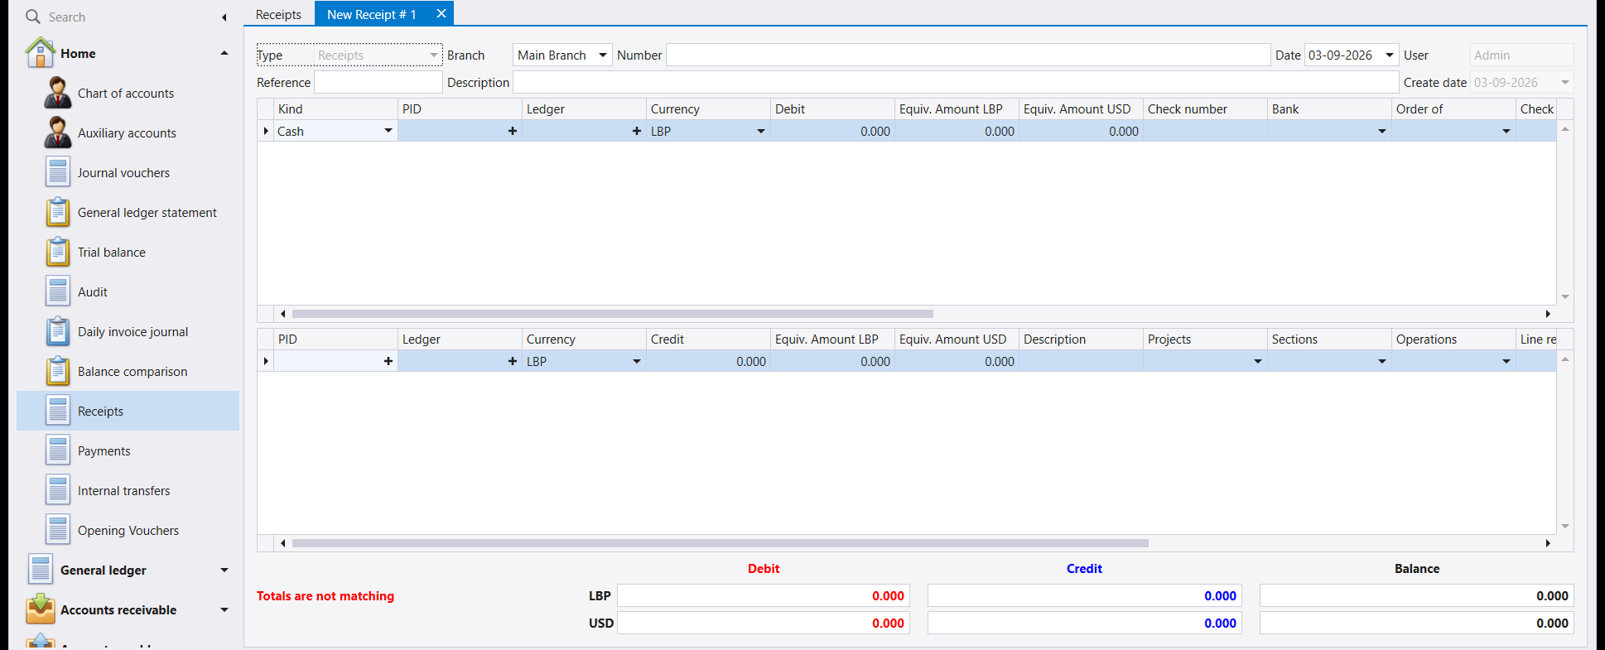The height and width of the screenshot is (650, 1605).
Task: Open the Bank dropdown
Action: (1382, 131)
